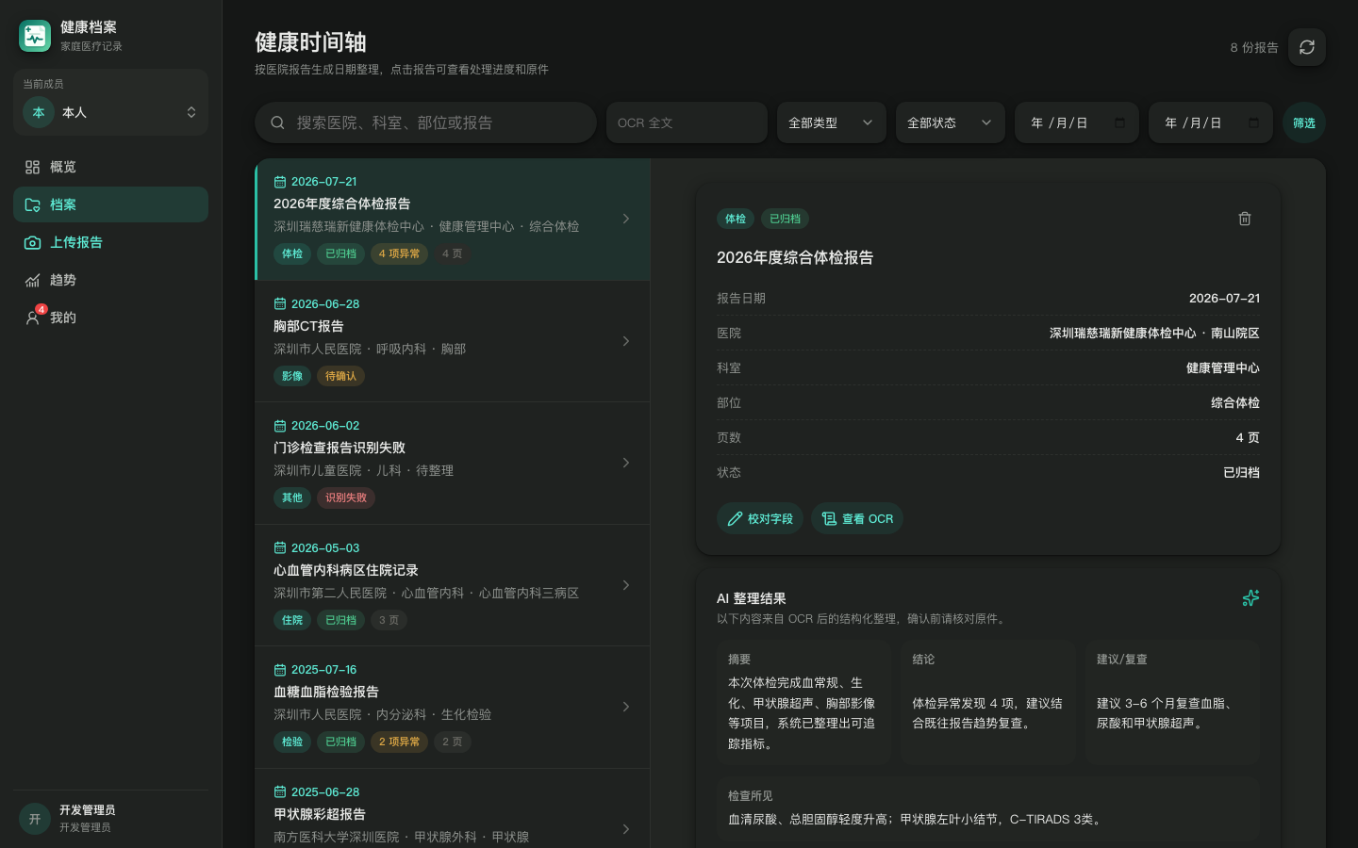Click the 筛选 filter button
The image size is (1358, 848).
point(1304,122)
